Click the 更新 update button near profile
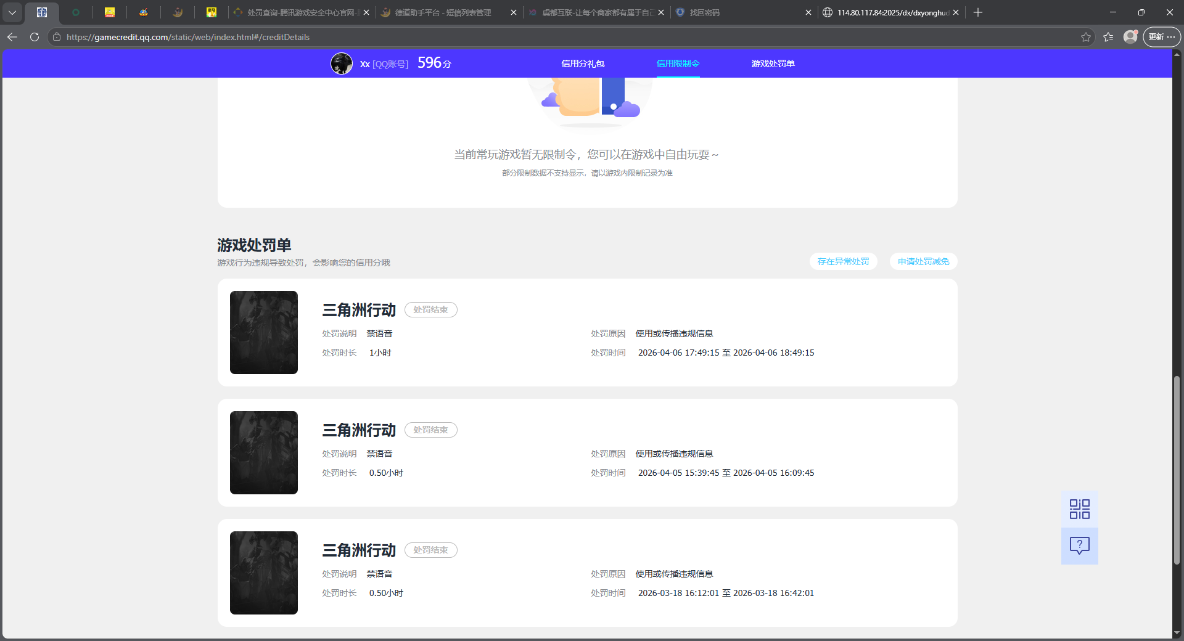Screen dimensions: 1184x641 point(1157,37)
